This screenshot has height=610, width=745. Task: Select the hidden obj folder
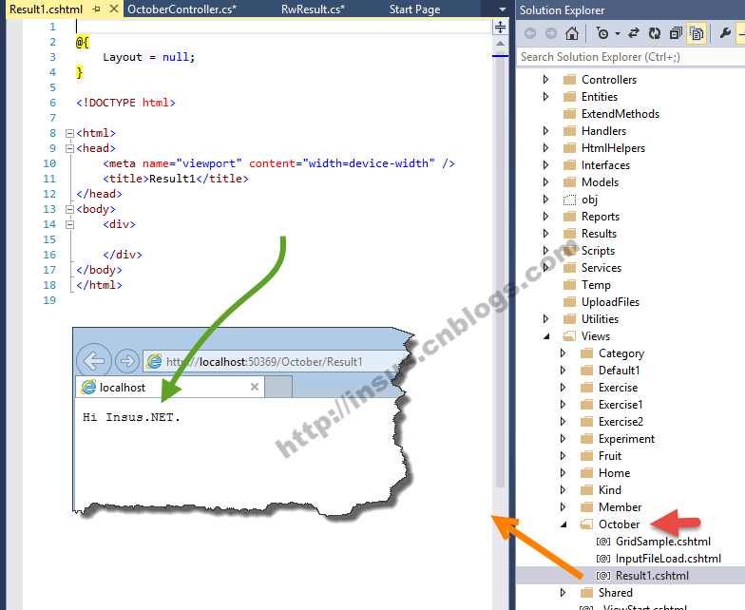click(589, 200)
